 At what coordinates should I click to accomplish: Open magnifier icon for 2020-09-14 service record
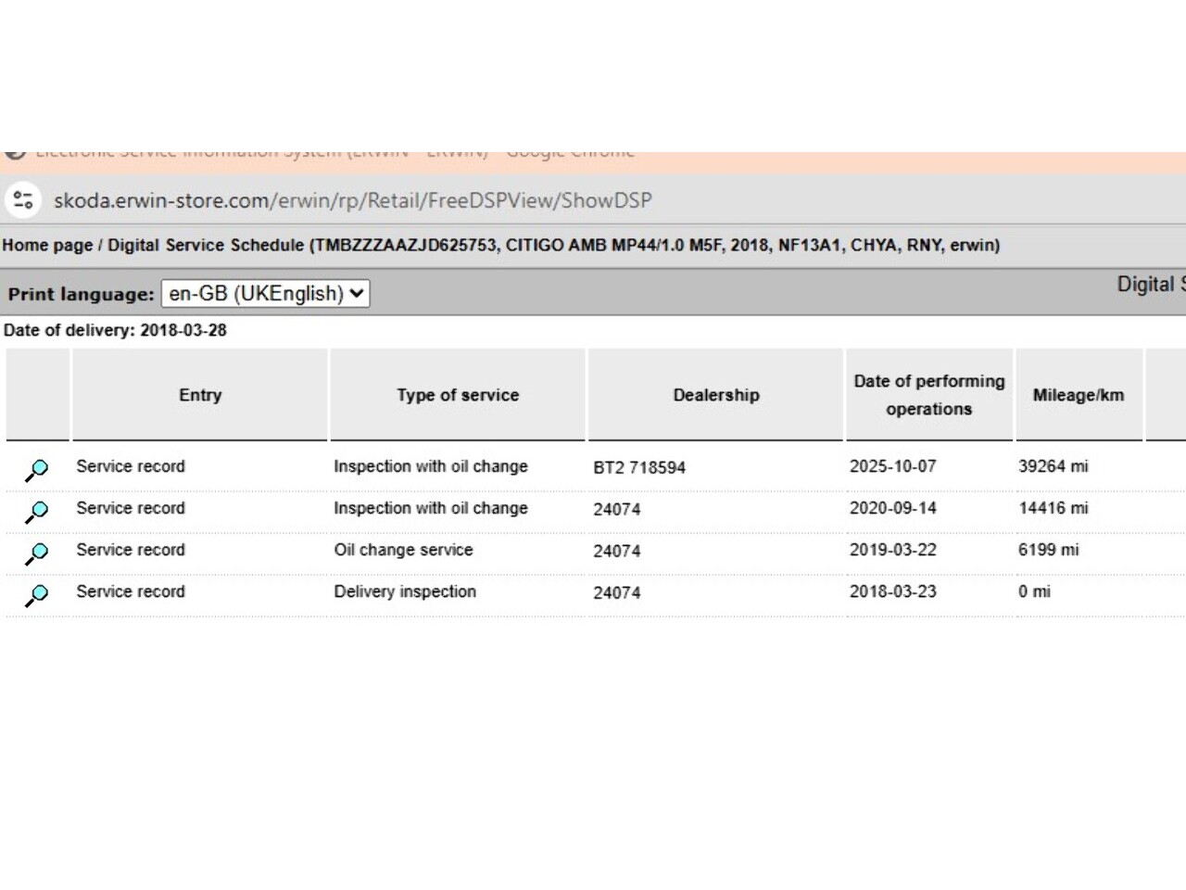(x=36, y=512)
